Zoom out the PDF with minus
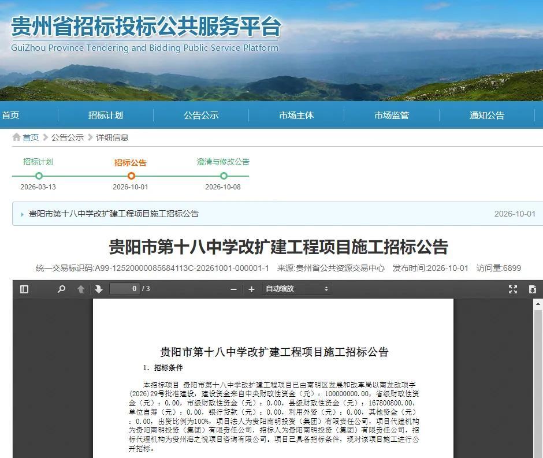543x458 pixels. 234,289
